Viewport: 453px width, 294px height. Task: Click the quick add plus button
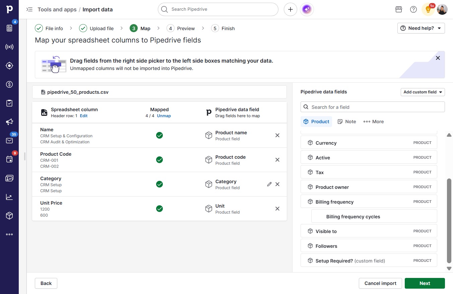pos(290,9)
